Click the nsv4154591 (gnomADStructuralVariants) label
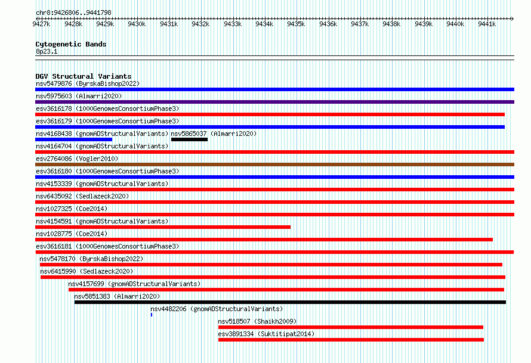The width and height of the screenshot is (531, 363). pyautogui.click(x=102, y=221)
